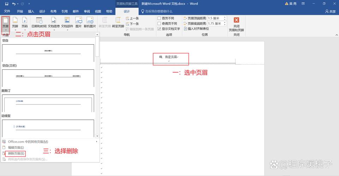Image resolution: width=339 pixels, height=176 pixels.
Task: Switch to the 审阅 tab
Action: click(x=87, y=11)
